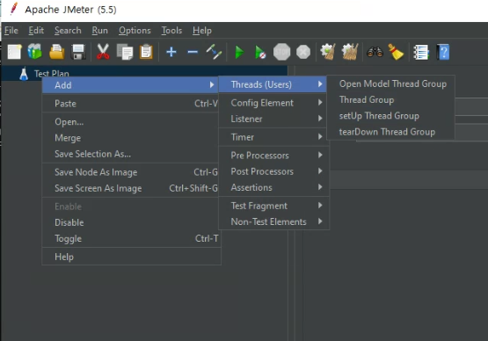Click the Copy icon in toolbar
This screenshot has width=488, height=341.
(x=125, y=52)
